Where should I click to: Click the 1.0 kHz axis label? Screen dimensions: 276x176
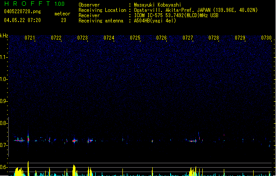coord(4,79)
